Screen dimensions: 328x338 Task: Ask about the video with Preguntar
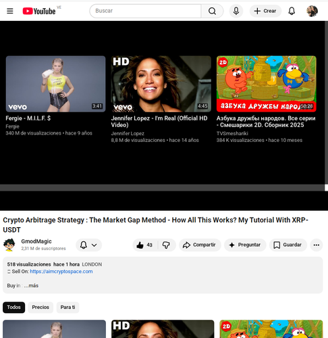coord(245,245)
